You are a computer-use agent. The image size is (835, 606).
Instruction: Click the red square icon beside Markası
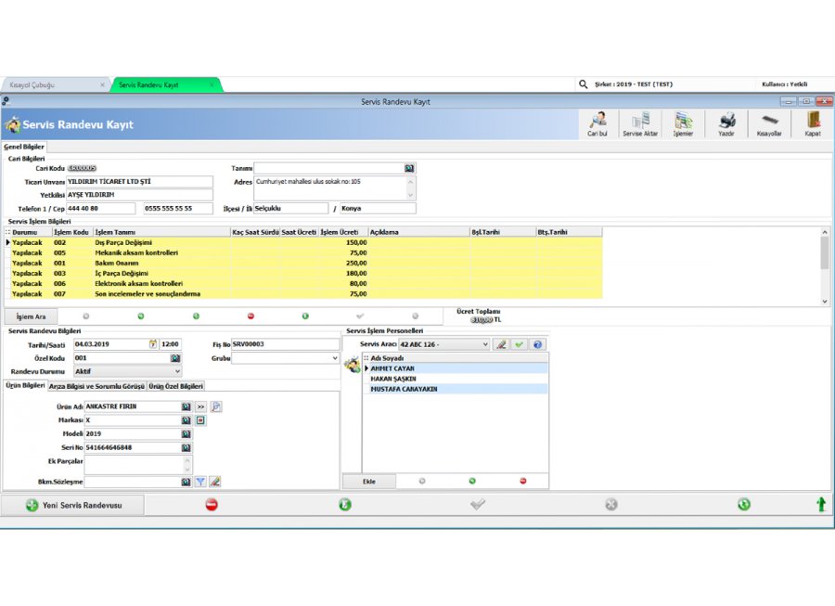click(x=200, y=420)
